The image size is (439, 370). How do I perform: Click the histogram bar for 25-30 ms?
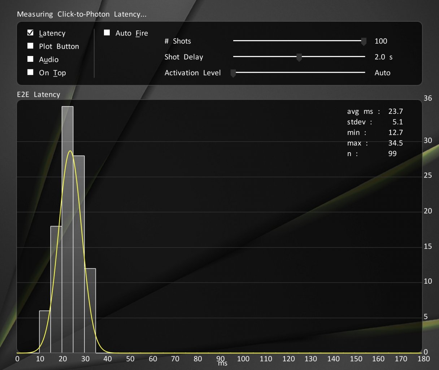pyautogui.click(x=79, y=254)
